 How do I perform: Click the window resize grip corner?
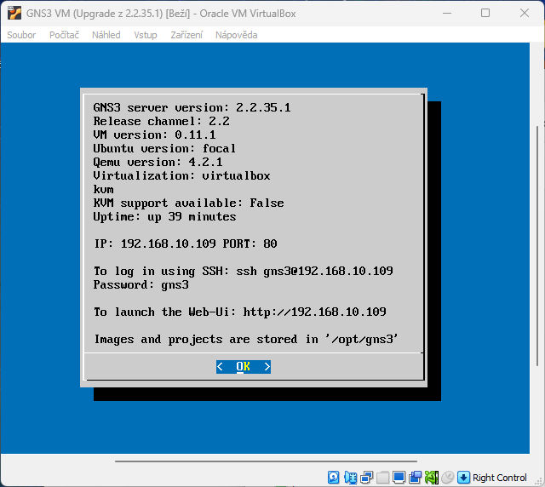539,481
